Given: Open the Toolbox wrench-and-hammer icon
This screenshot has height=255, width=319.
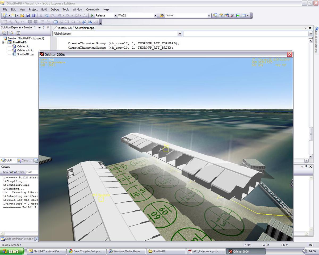Looking at the screenshot, I should pyautogui.click(x=232, y=15).
